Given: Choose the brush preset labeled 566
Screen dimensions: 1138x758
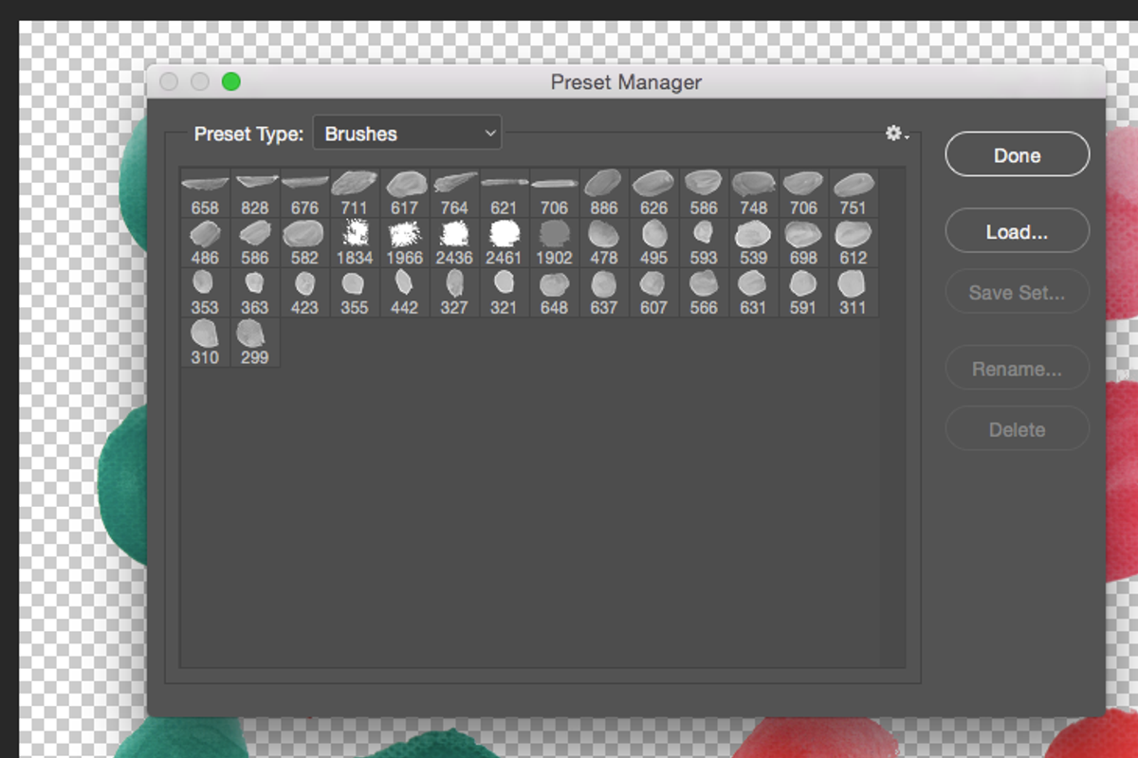Looking at the screenshot, I should [x=704, y=293].
